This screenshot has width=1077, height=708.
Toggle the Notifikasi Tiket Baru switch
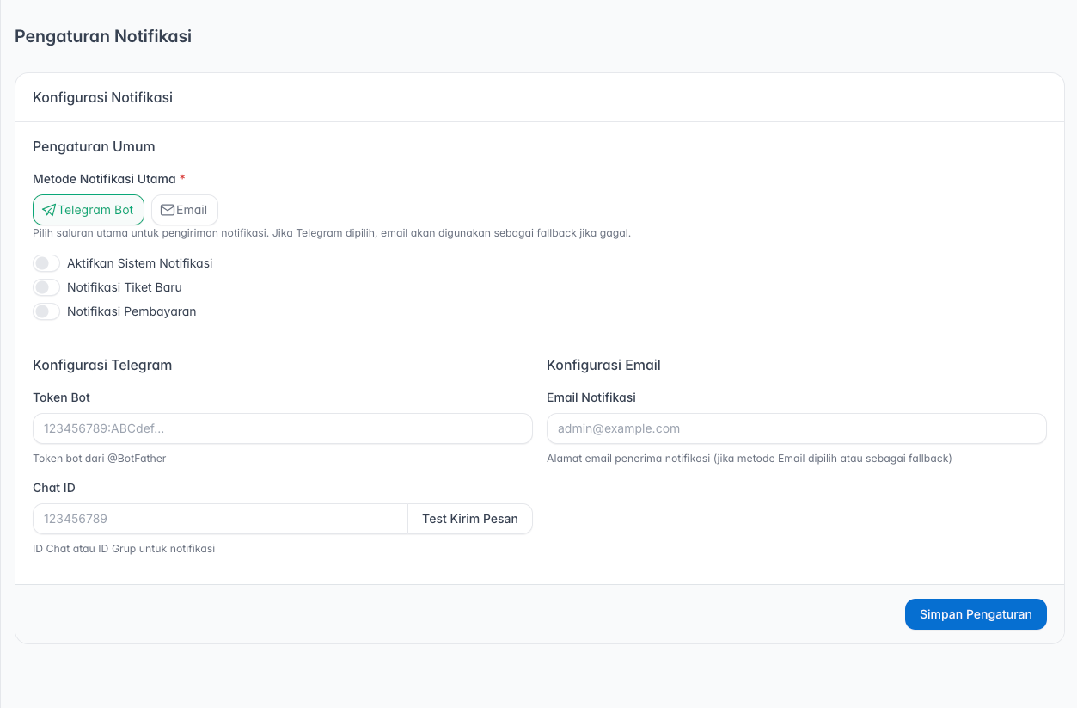pos(46,287)
